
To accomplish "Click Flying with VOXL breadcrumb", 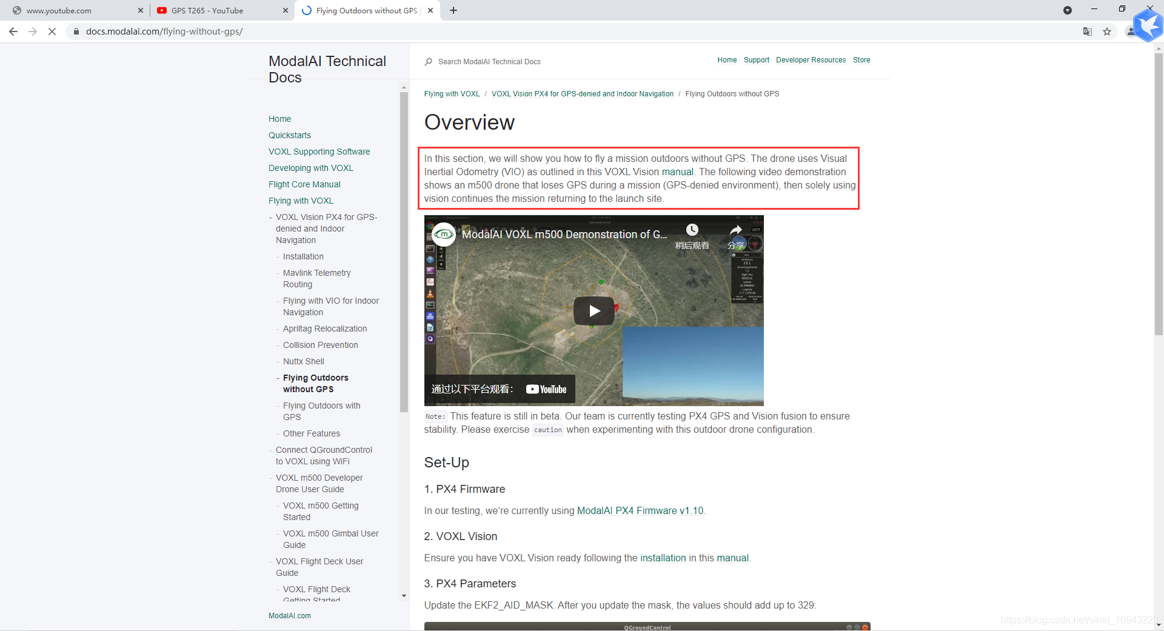I will click(452, 94).
